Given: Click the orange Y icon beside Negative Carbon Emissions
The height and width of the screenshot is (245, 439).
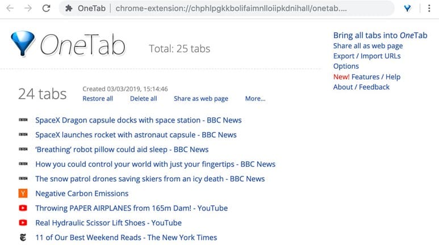Looking at the screenshot, I should 23,193.
